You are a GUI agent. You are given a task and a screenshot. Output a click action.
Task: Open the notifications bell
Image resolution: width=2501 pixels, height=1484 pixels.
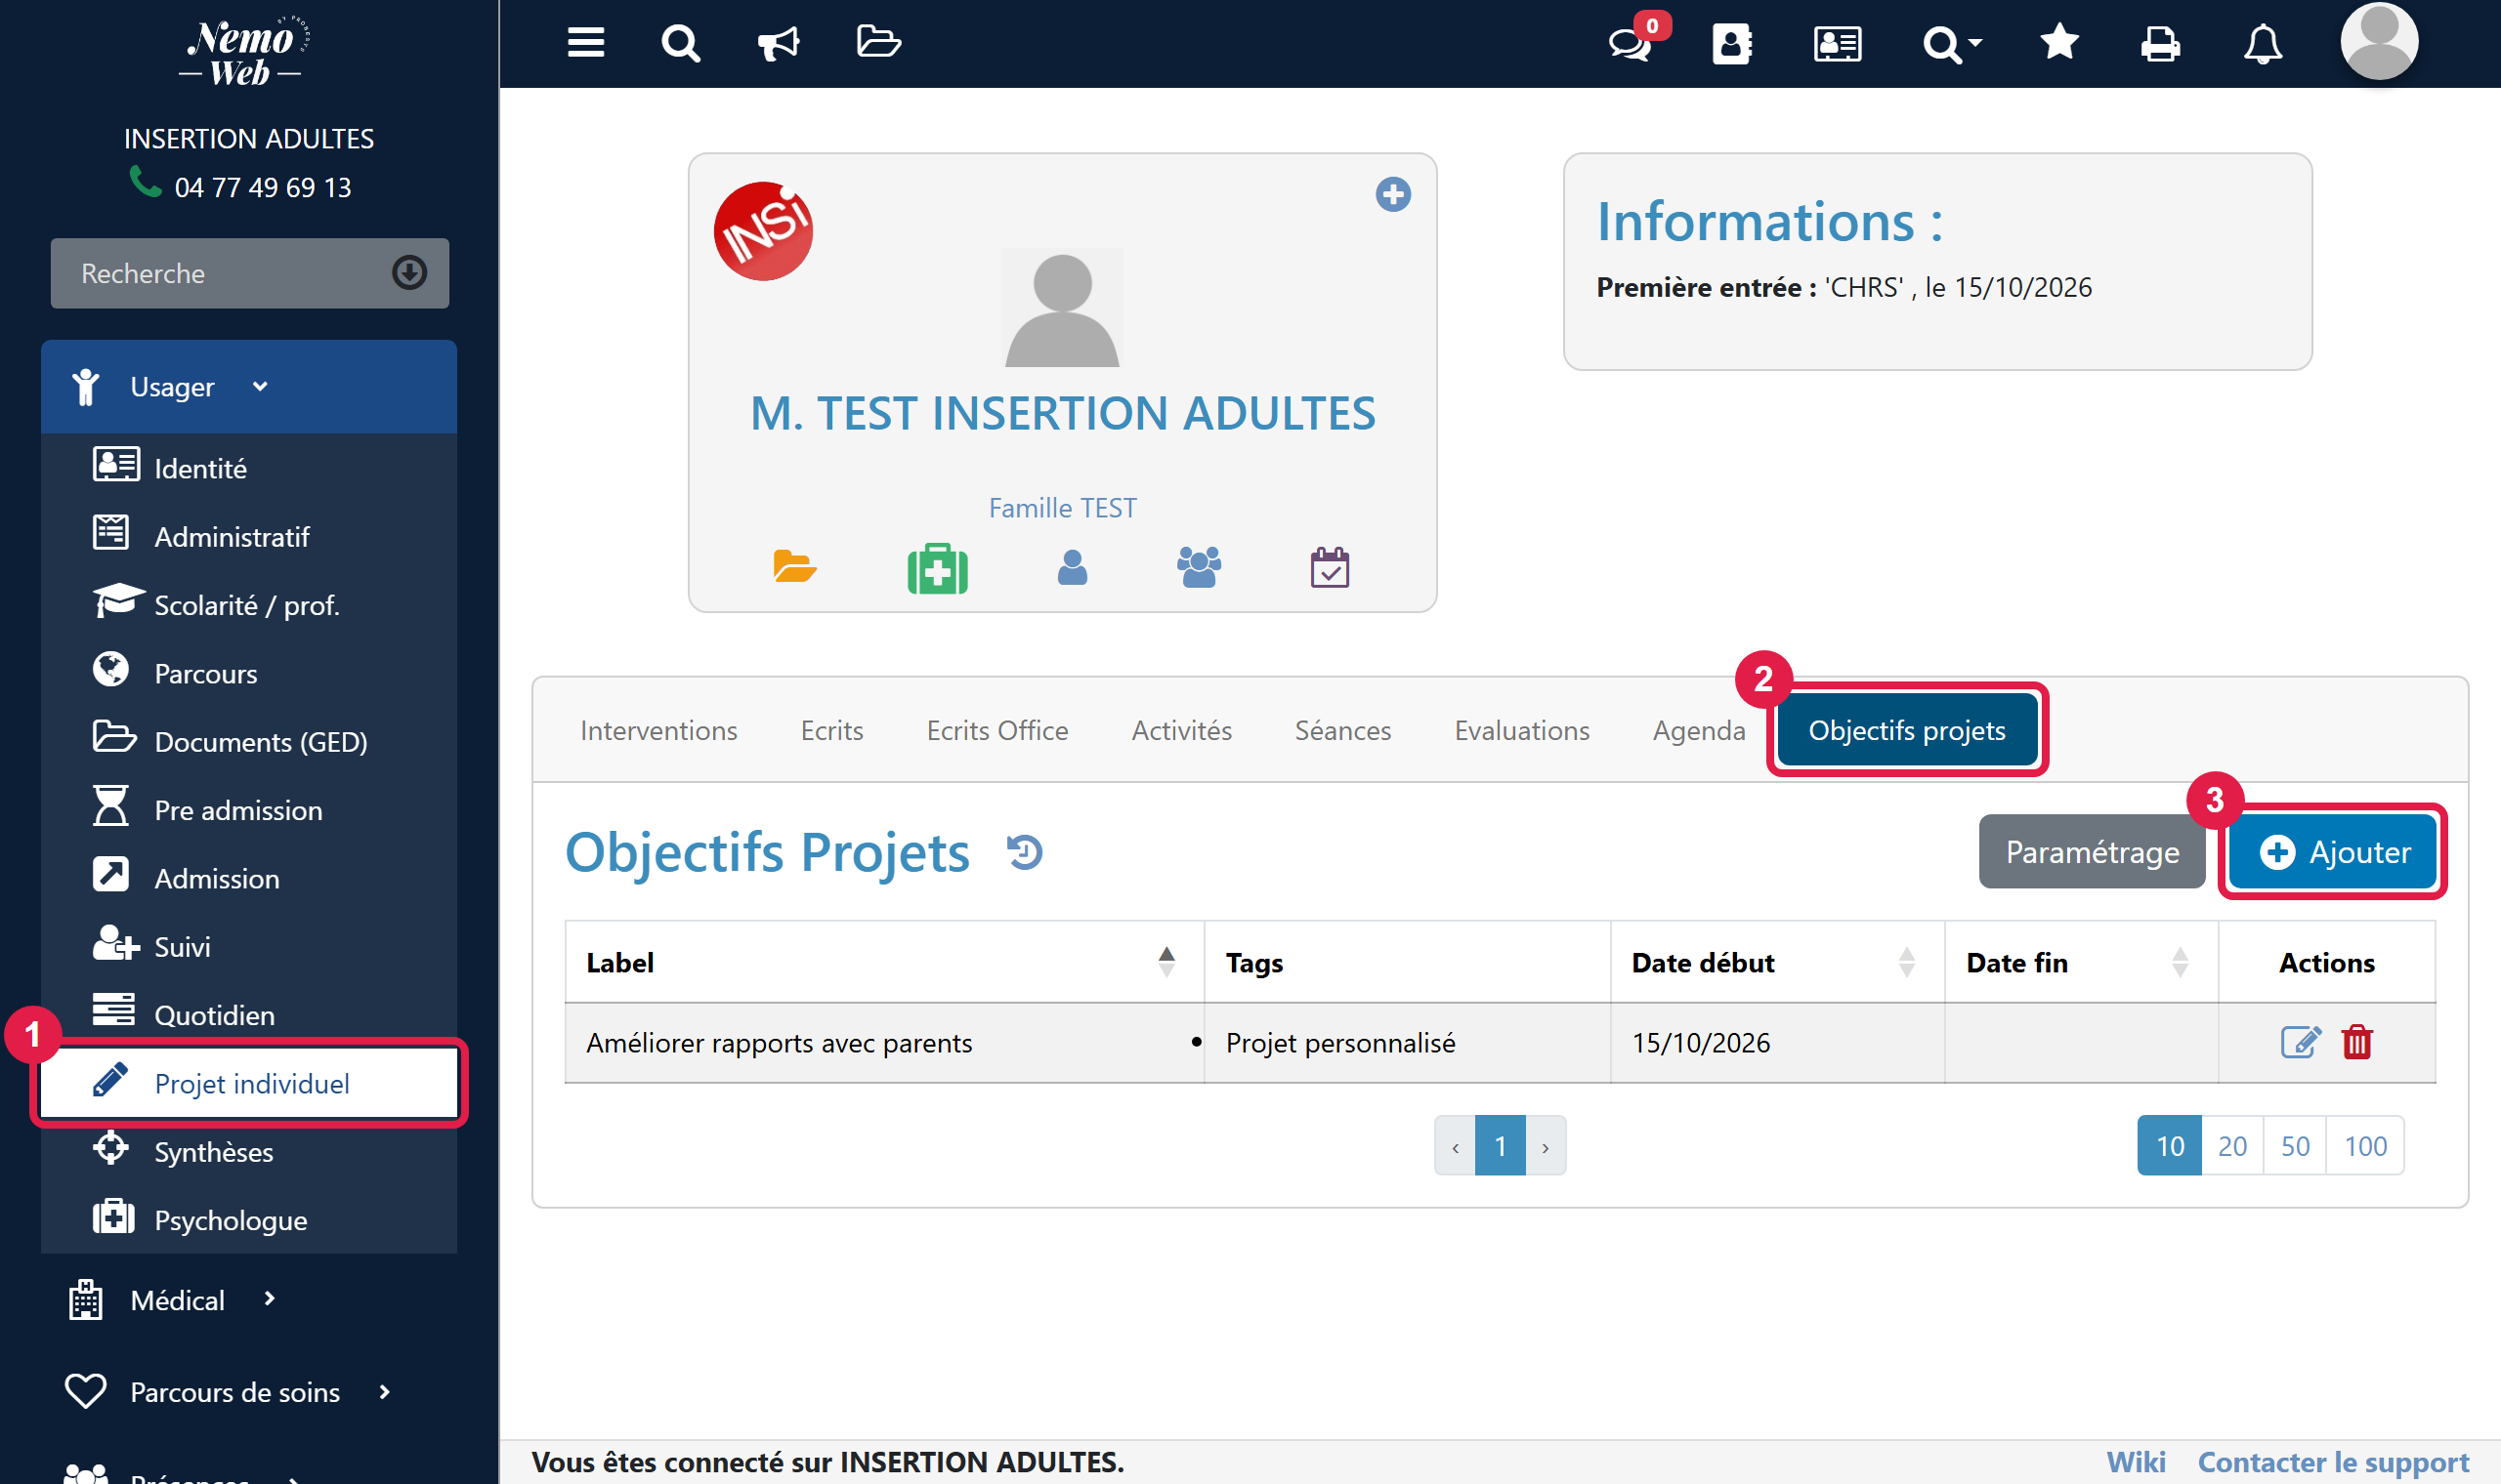(x=2262, y=44)
